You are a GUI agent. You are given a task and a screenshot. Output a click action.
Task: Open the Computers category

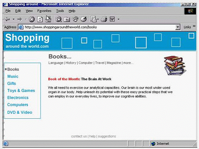tap(18, 105)
